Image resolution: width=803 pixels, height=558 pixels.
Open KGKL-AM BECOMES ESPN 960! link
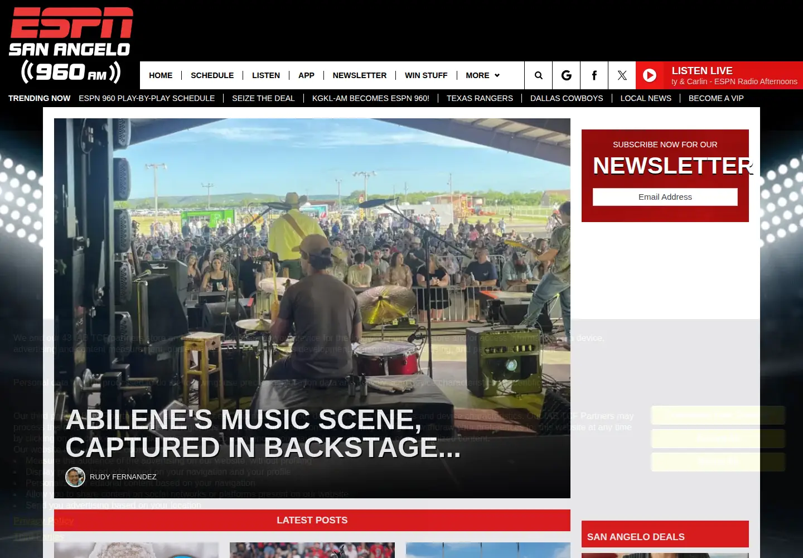click(371, 98)
